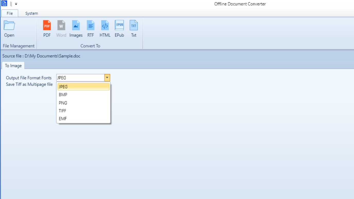Select the PDF conversion icon

(x=47, y=28)
